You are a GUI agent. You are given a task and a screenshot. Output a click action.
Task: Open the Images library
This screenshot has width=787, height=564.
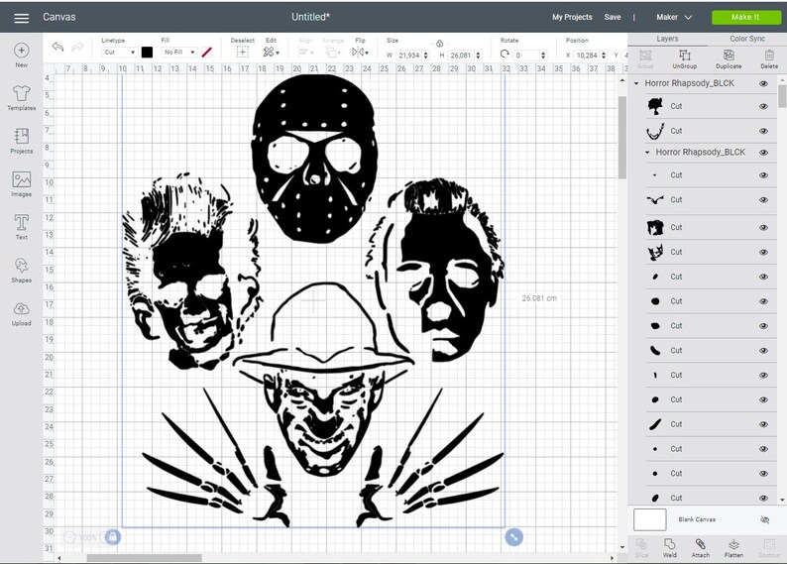click(x=21, y=183)
